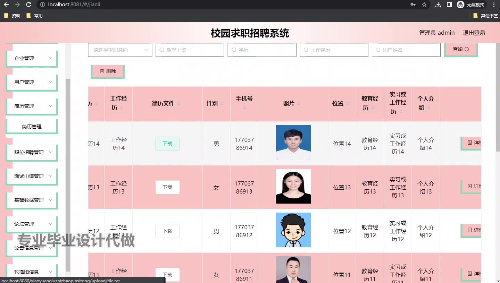The image size is (500, 283).
Task: Open row 11 man in suit thumbnail
Action: [x=293, y=269]
